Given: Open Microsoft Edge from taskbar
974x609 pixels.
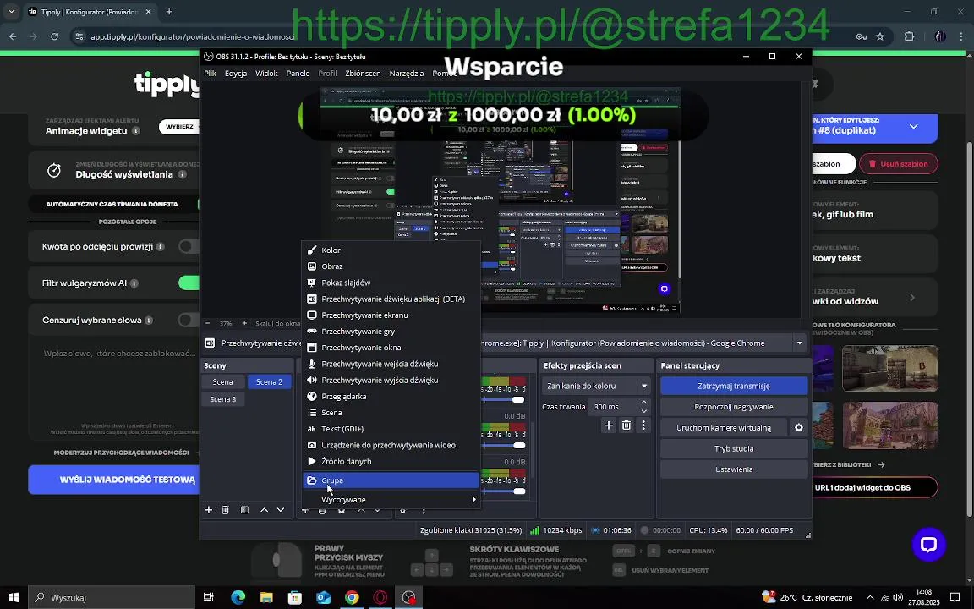Looking at the screenshot, I should (238, 597).
